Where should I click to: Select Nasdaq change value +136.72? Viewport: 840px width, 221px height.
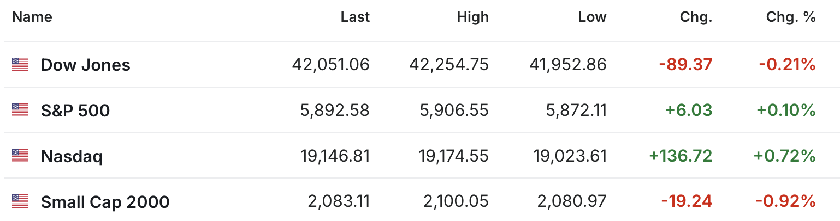pyautogui.click(x=681, y=156)
